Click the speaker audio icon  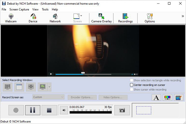pyautogui.click(x=64, y=110)
